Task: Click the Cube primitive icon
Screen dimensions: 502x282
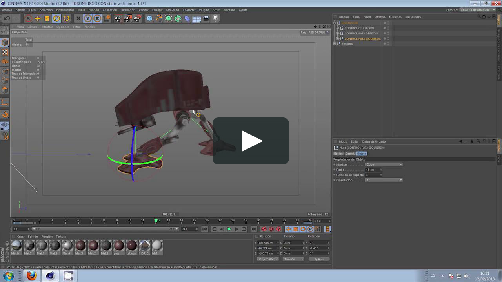Action: click(149, 18)
